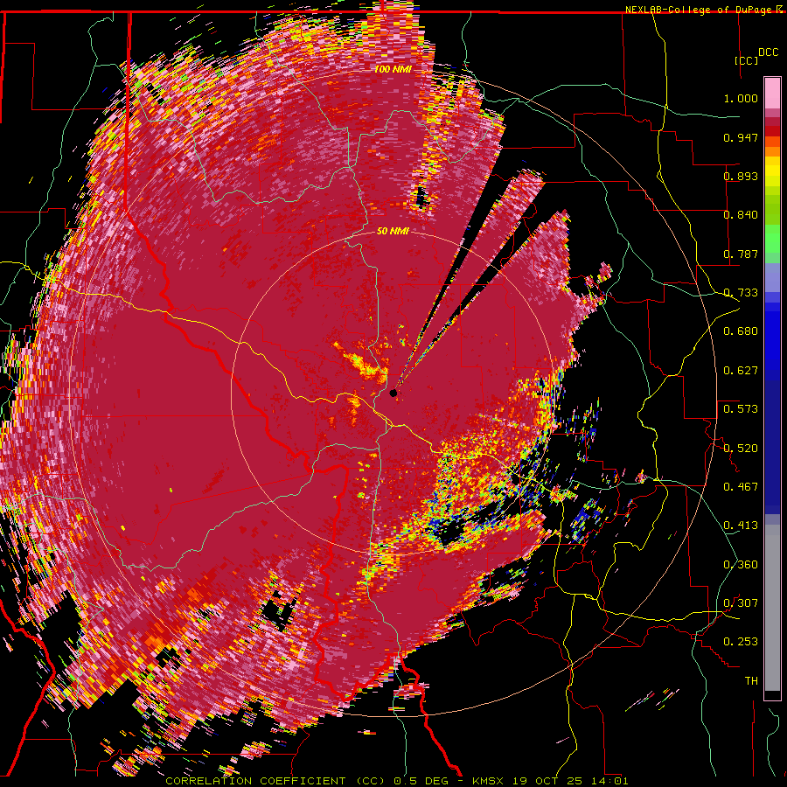This screenshot has width=787, height=787.
Task: Select the 0.467 scale value
Action: click(741, 487)
